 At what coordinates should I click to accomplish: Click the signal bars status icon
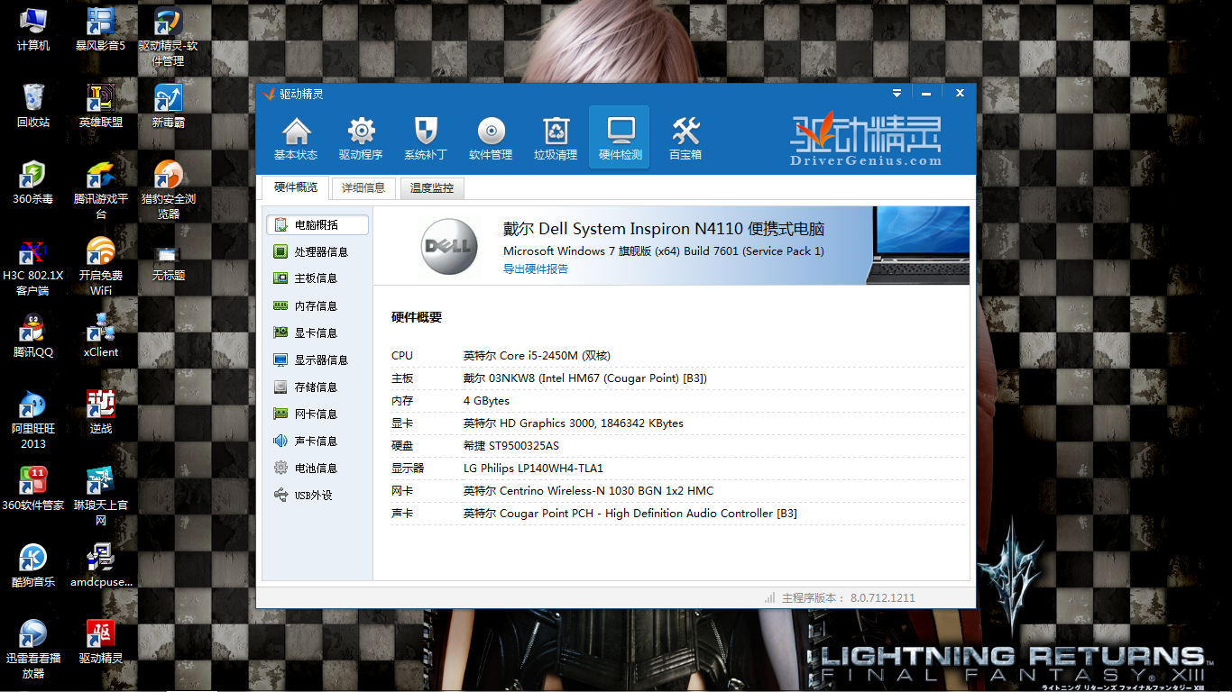click(769, 597)
